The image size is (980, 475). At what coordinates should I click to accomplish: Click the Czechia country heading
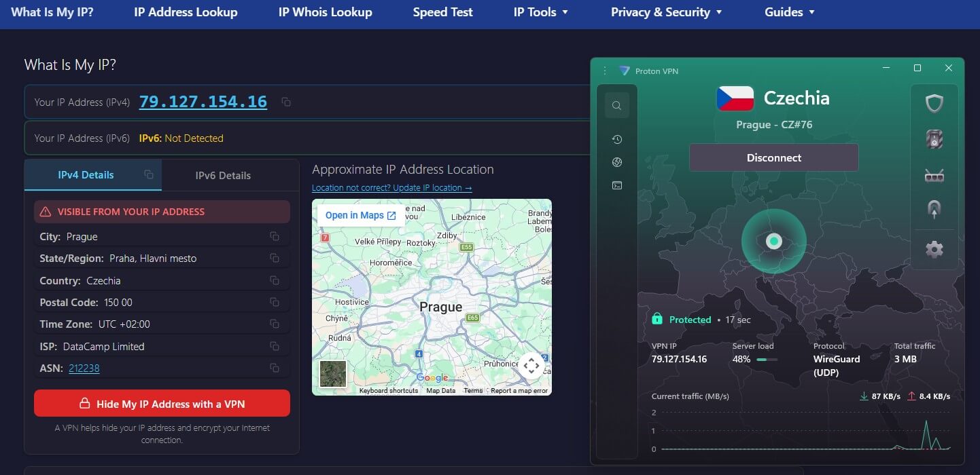[x=797, y=98]
